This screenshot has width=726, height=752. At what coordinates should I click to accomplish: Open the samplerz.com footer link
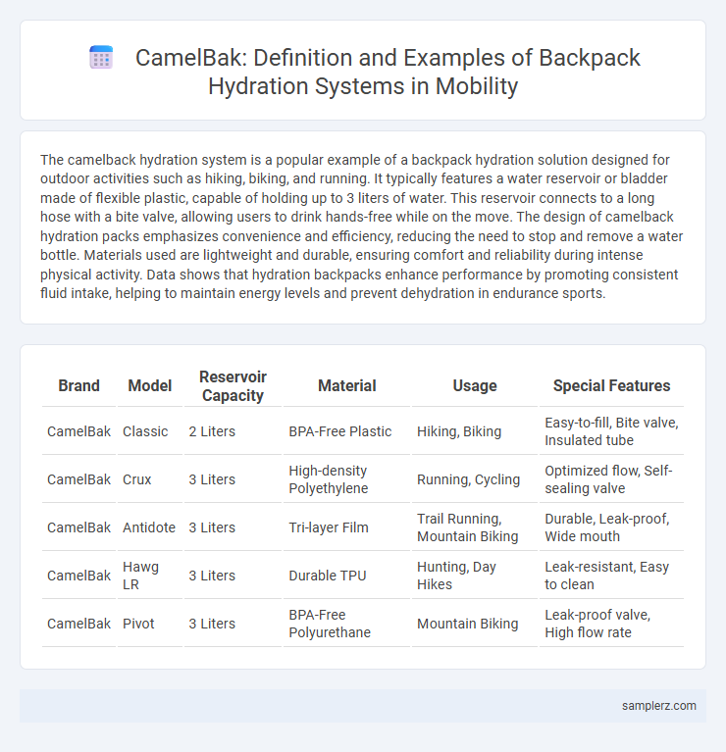(659, 706)
